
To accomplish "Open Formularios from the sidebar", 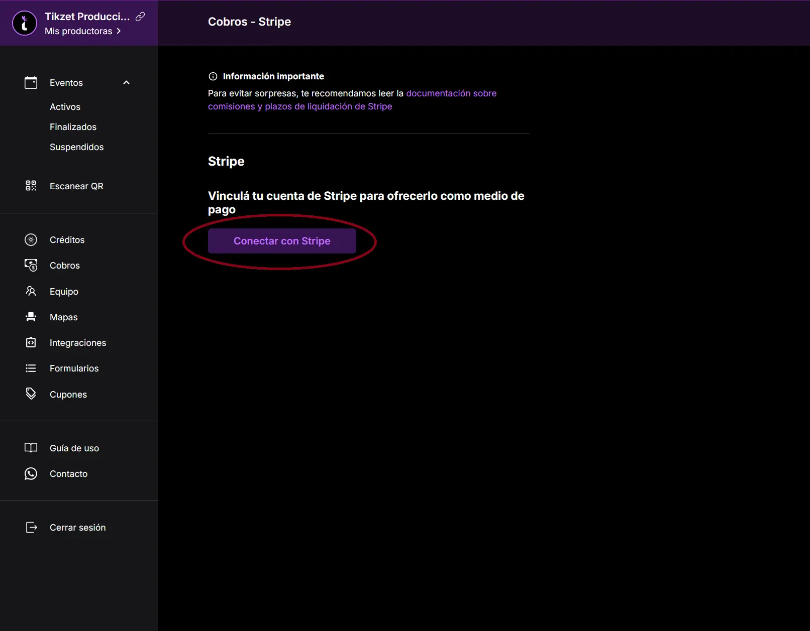I will click(74, 368).
